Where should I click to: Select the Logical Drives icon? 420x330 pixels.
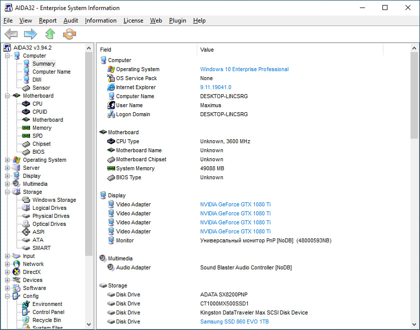pyautogui.click(x=26, y=208)
